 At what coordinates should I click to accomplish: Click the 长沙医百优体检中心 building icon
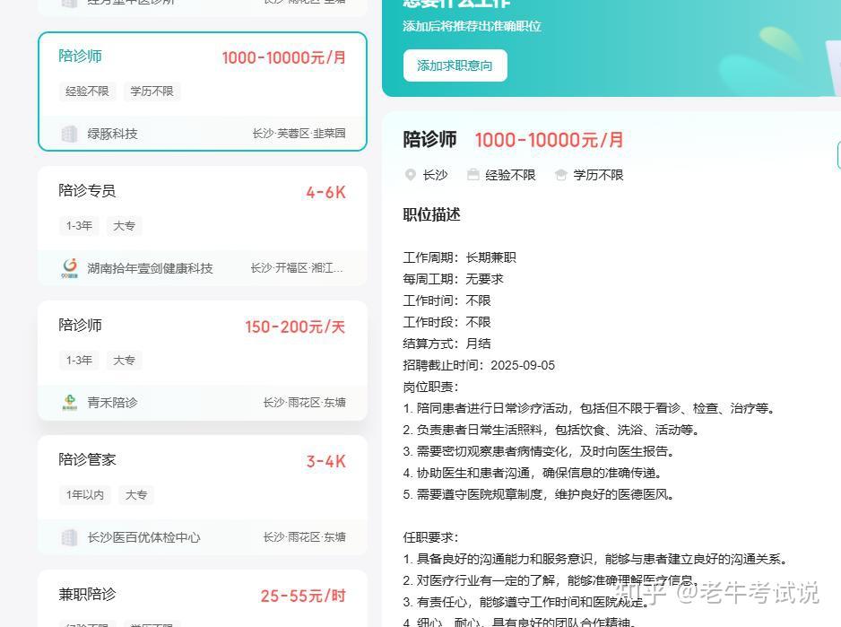[x=69, y=536]
